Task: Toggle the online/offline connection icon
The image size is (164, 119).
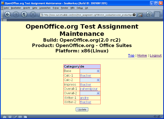Action: point(155,116)
